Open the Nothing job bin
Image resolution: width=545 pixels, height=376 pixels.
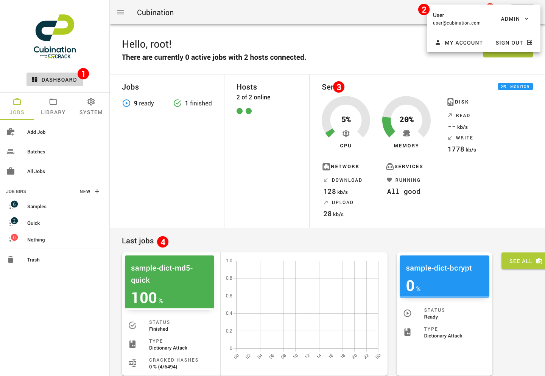coord(36,240)
